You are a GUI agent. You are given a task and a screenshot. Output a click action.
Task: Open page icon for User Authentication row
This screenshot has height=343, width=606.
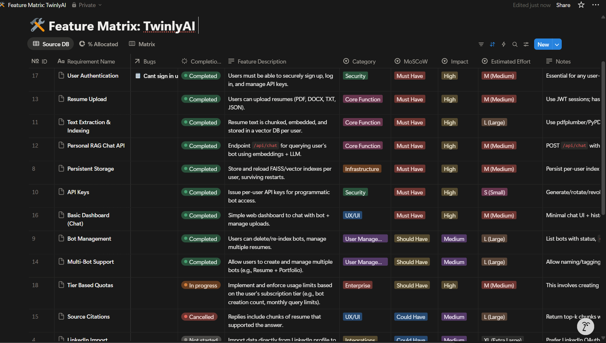coord(61,75)
